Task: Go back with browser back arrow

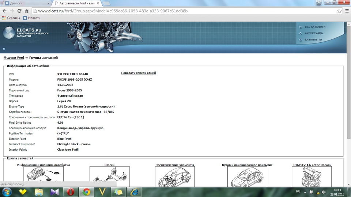Action: pos(4,11)
